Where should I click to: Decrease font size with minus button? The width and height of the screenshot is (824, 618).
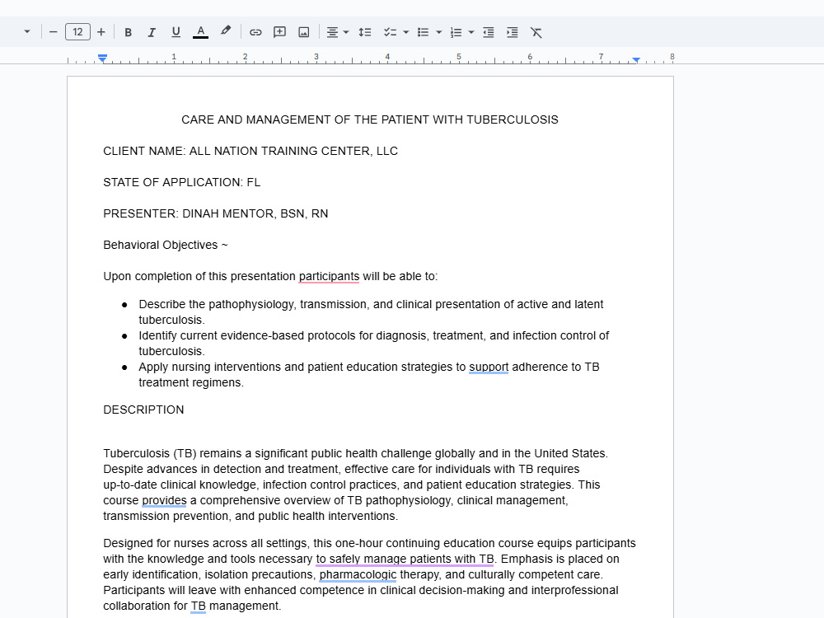53,32
